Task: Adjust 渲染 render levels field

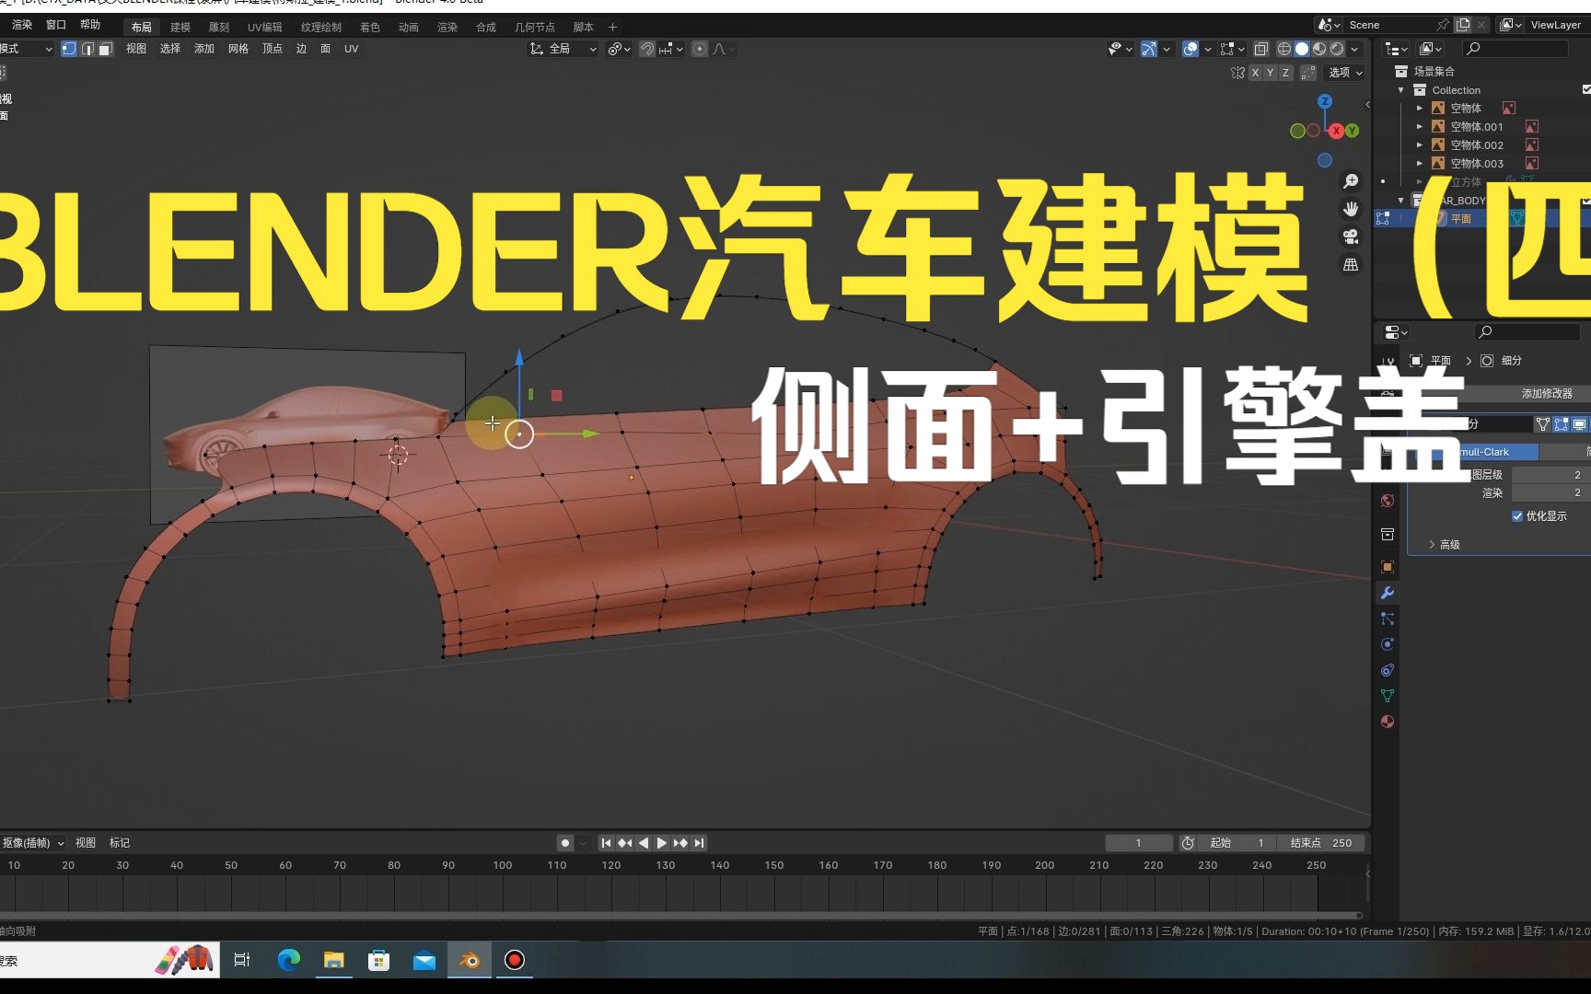Action: pyautogui.click(x=1550, y=492)
